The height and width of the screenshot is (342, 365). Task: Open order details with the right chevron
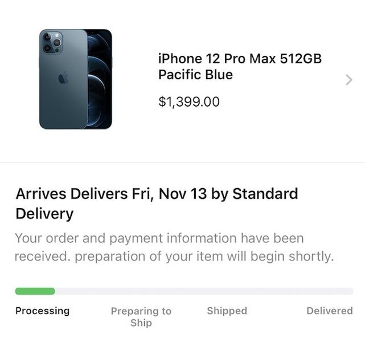coord(349,80)
